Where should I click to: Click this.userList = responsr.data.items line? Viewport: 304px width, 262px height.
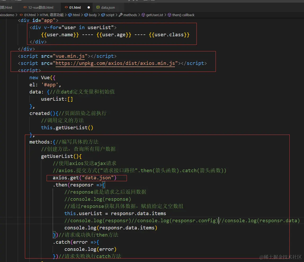pyautogui.click(x=115, y=214)
